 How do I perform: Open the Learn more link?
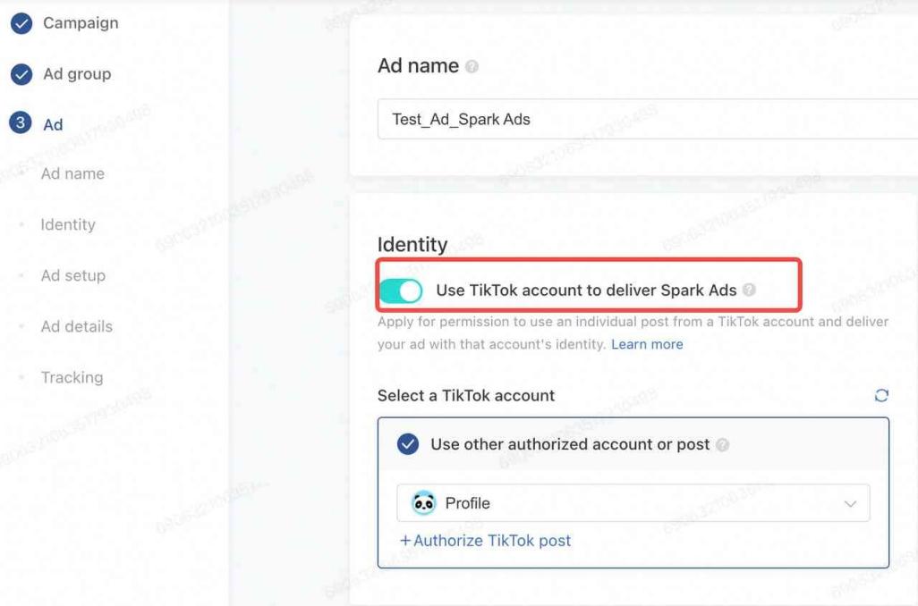pos(647,344)
